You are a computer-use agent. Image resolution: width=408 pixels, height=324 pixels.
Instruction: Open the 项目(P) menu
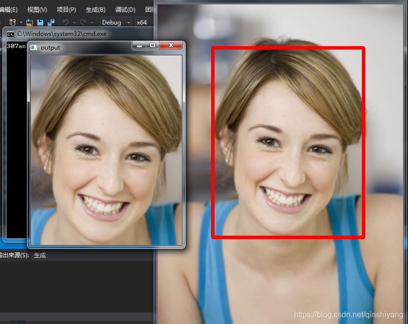tap(66, 10)
